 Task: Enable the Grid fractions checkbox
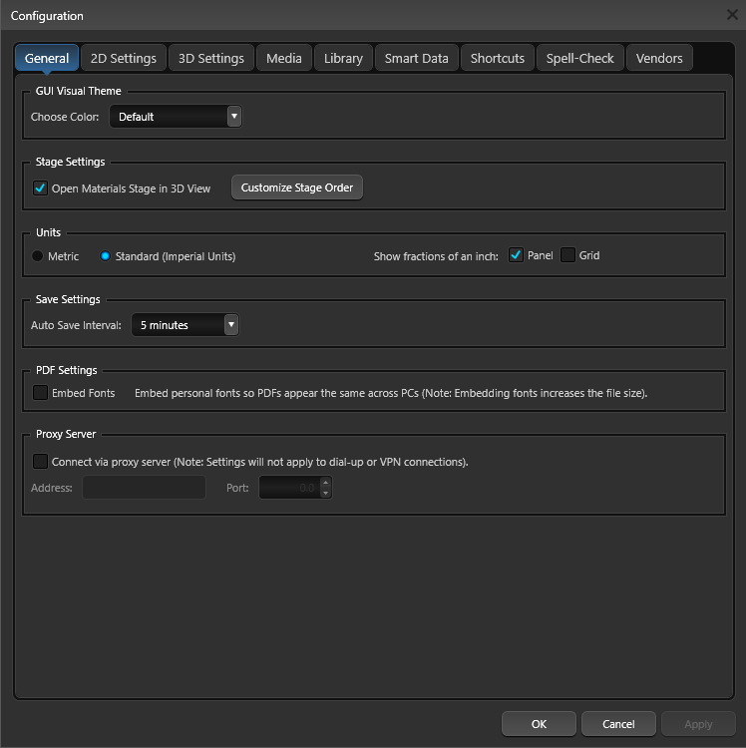(567, 255)
